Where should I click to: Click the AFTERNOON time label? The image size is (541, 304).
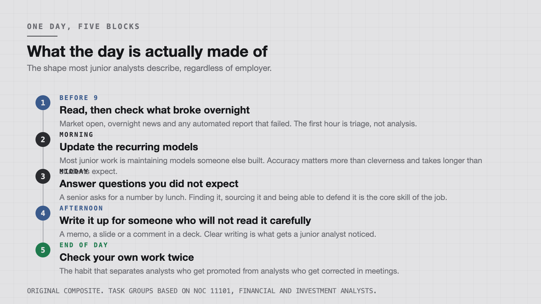pyautogui.click(x=81, y=208)
